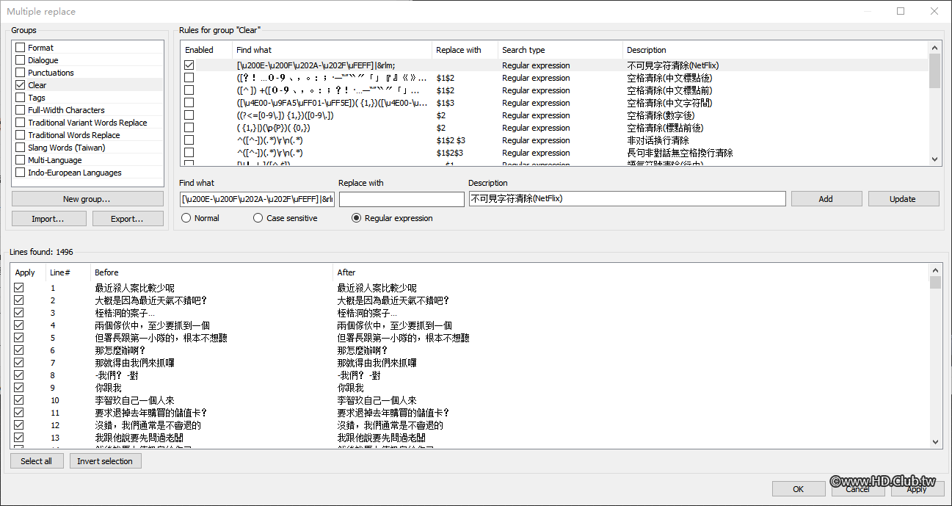
Task: Select line 2 text 大概是因為最近天氣不錯吧？
Action: pyautogui.click(x=151, y=300)
